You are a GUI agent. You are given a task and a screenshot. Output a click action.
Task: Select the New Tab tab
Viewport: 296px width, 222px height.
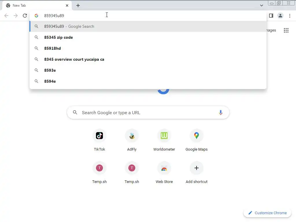37,5
